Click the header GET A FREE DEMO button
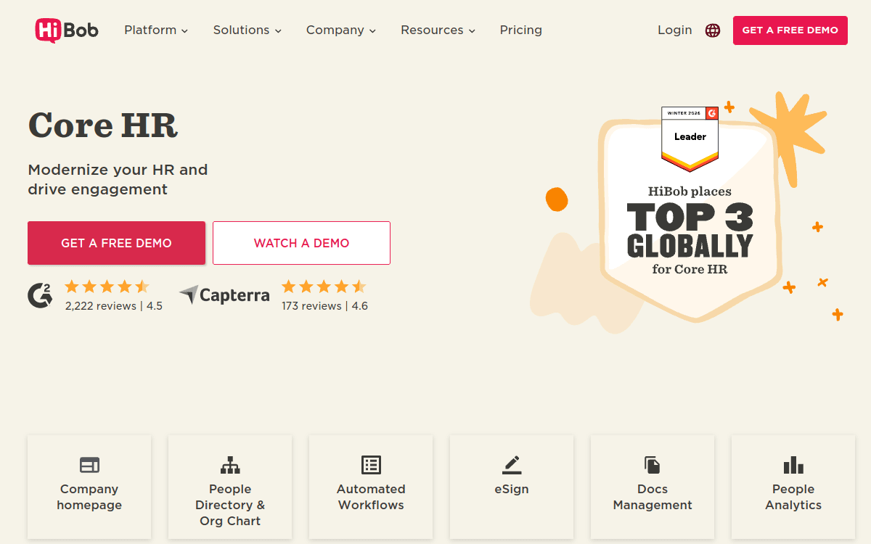Viewport: 871px width, 544px height. click(x=790, y=30)
